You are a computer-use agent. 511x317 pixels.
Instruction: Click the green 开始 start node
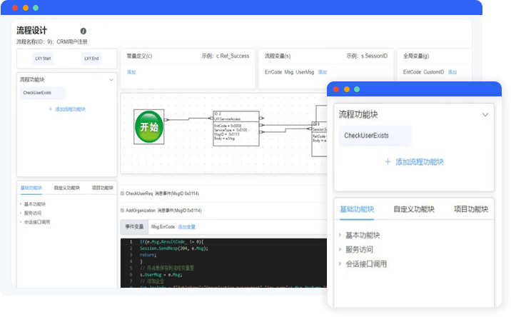(x=148, y=127)
